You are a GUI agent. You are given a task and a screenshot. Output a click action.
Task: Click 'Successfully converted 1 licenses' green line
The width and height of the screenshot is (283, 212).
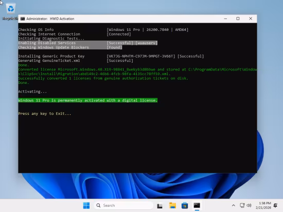click(103, 78)
